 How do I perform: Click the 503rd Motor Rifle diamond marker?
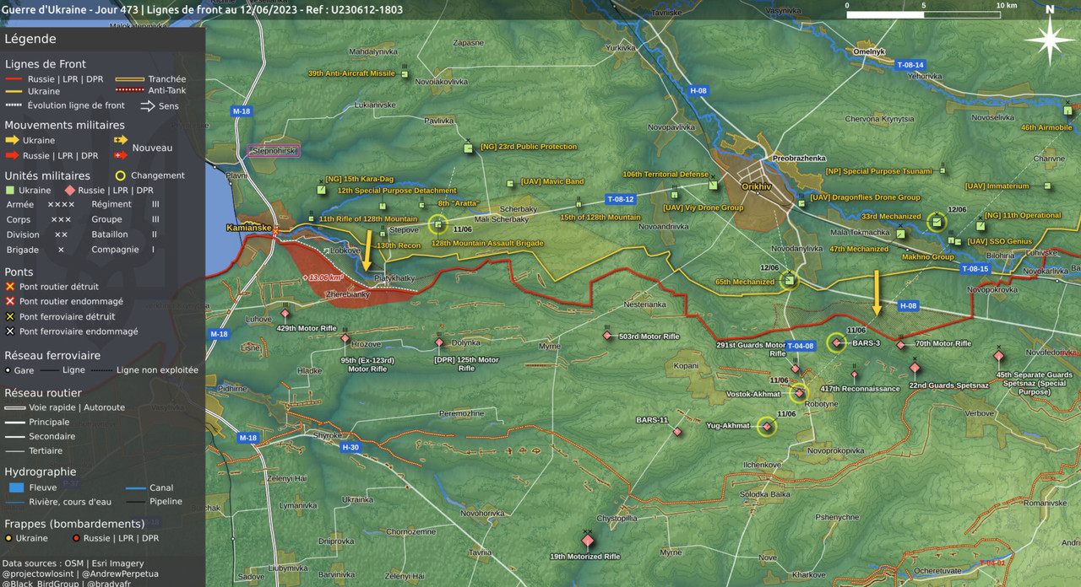pos(607,336)
